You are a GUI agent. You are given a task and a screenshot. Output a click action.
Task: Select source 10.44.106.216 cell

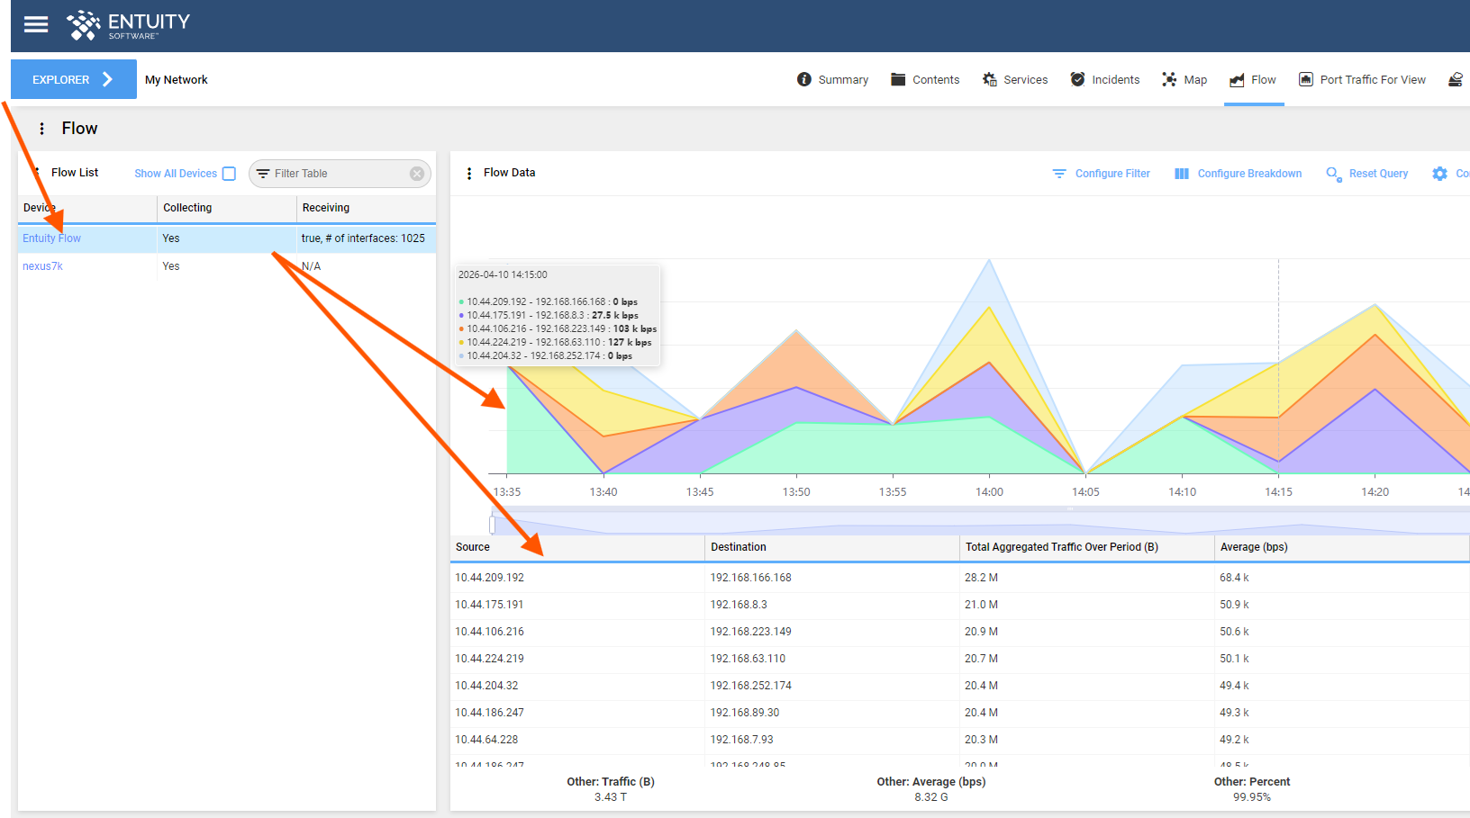coord(577,632)
